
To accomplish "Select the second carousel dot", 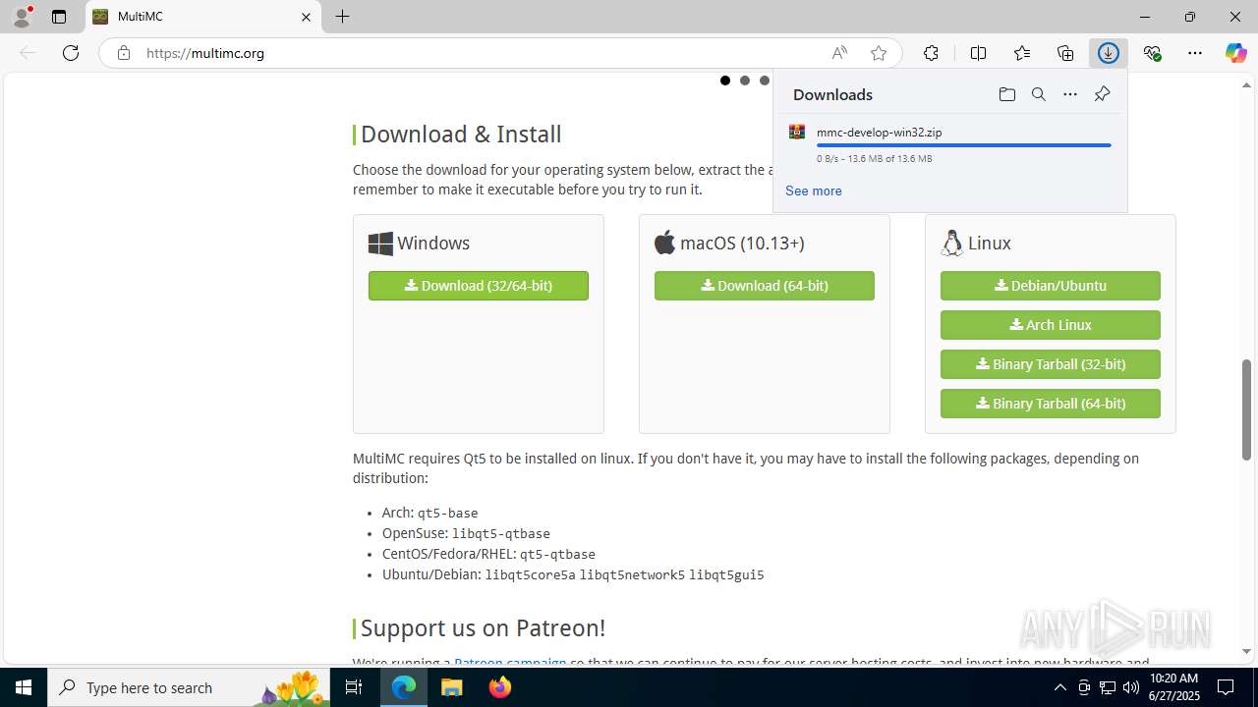I will click(x=745, y=81).
